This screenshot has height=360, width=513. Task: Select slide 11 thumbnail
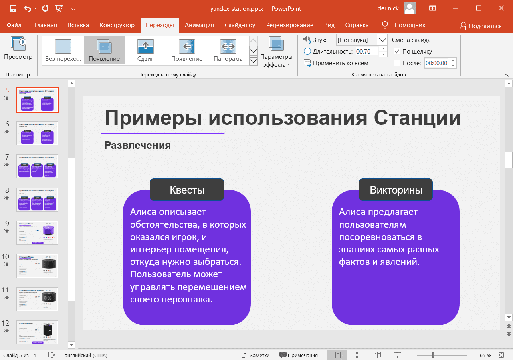point(37,299)
